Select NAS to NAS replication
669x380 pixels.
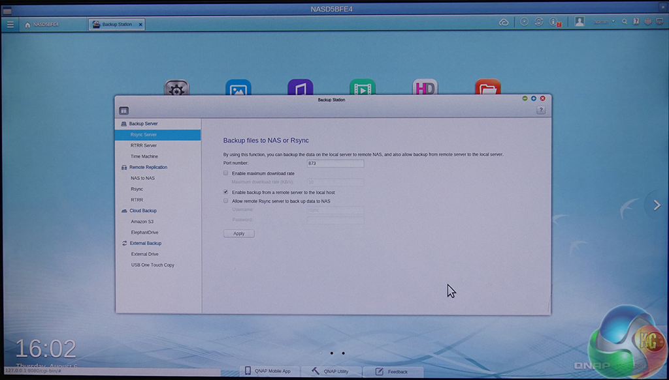click(142, 179)
